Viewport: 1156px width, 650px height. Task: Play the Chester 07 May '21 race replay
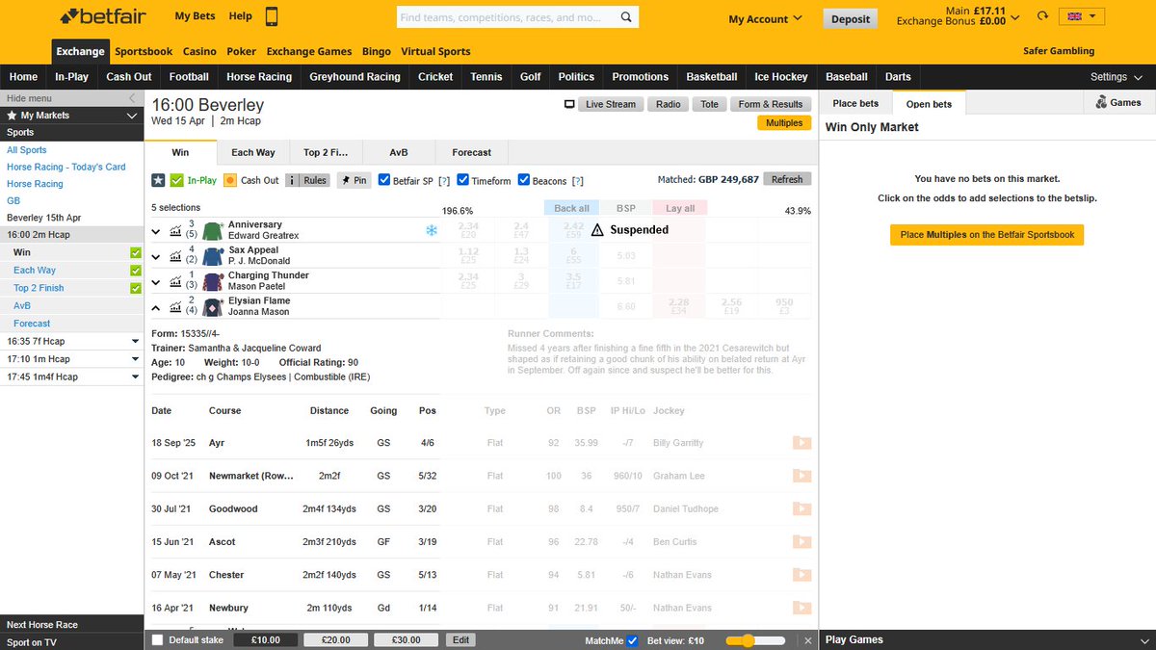pos(801,575)
